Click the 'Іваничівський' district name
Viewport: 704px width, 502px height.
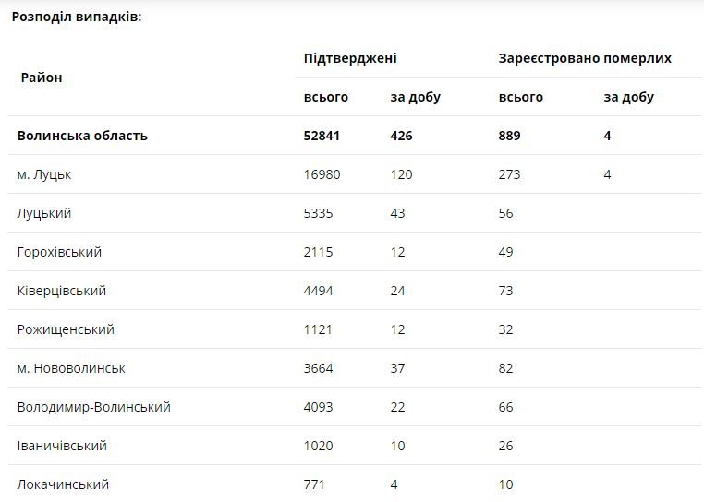[x=62, y=446]
